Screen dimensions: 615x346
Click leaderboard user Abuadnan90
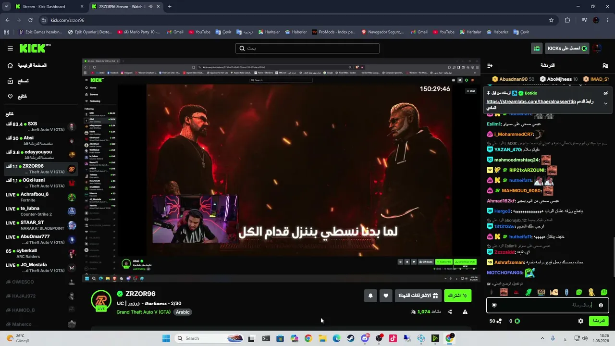coord(513,79)
